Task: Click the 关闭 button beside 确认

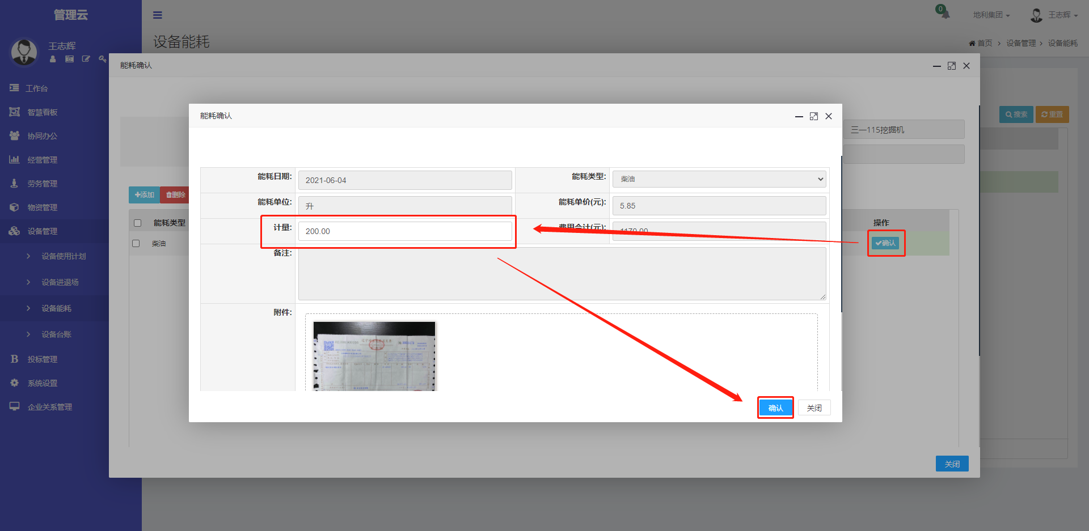Action: coord(814,408)
